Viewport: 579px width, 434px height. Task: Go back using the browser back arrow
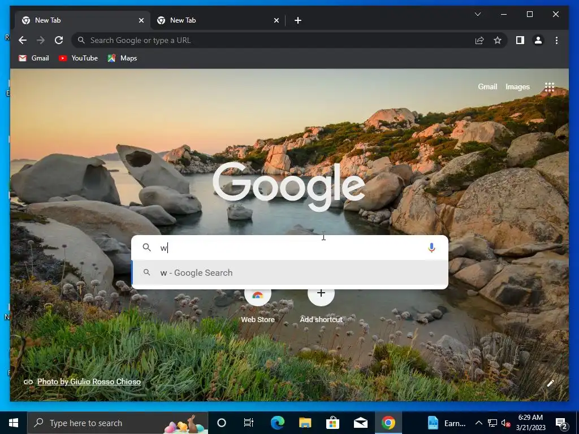click(x=23, y=40)
